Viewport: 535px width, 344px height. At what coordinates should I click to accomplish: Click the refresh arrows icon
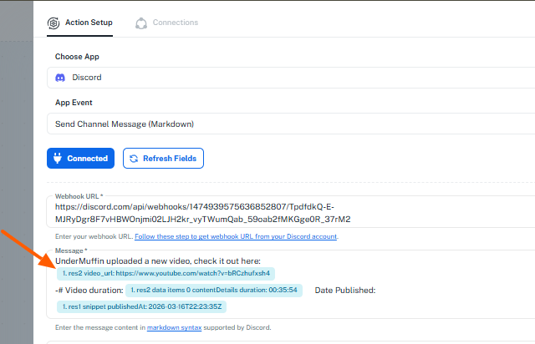click(x=134, y=158)
